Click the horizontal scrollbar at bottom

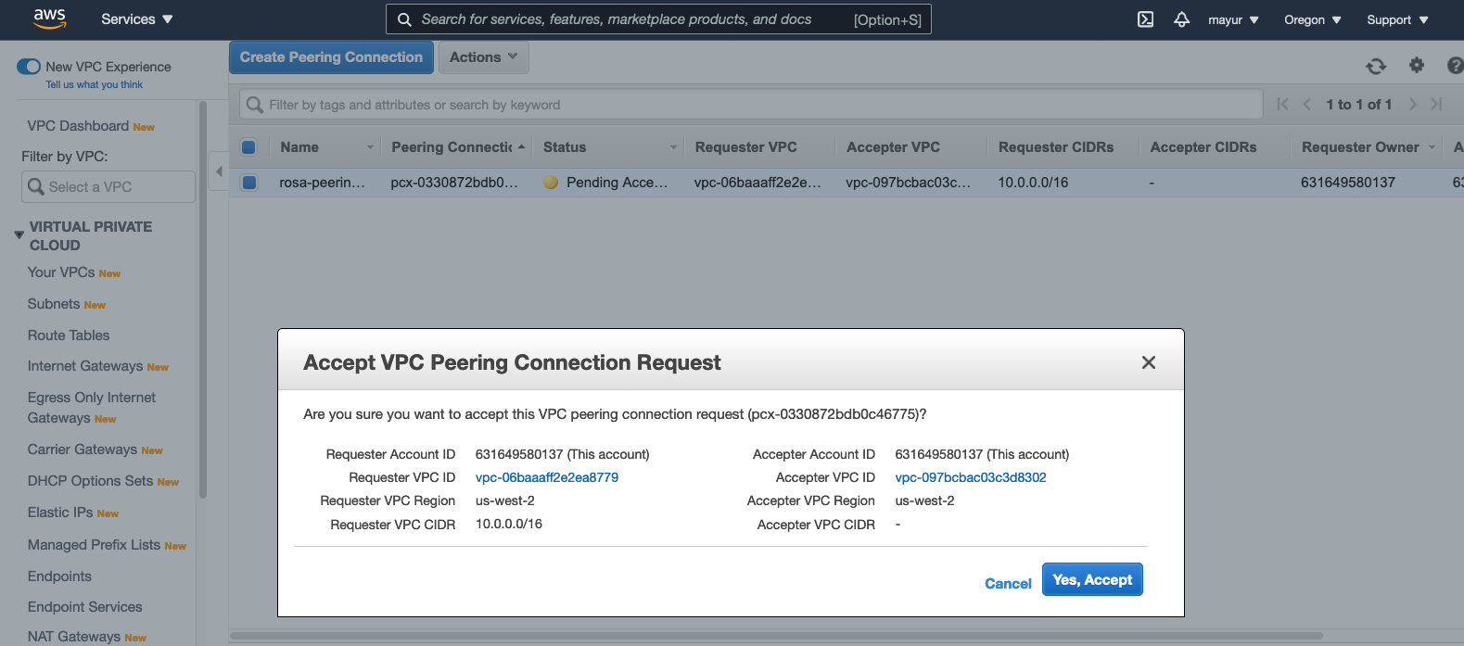[775, 636]
